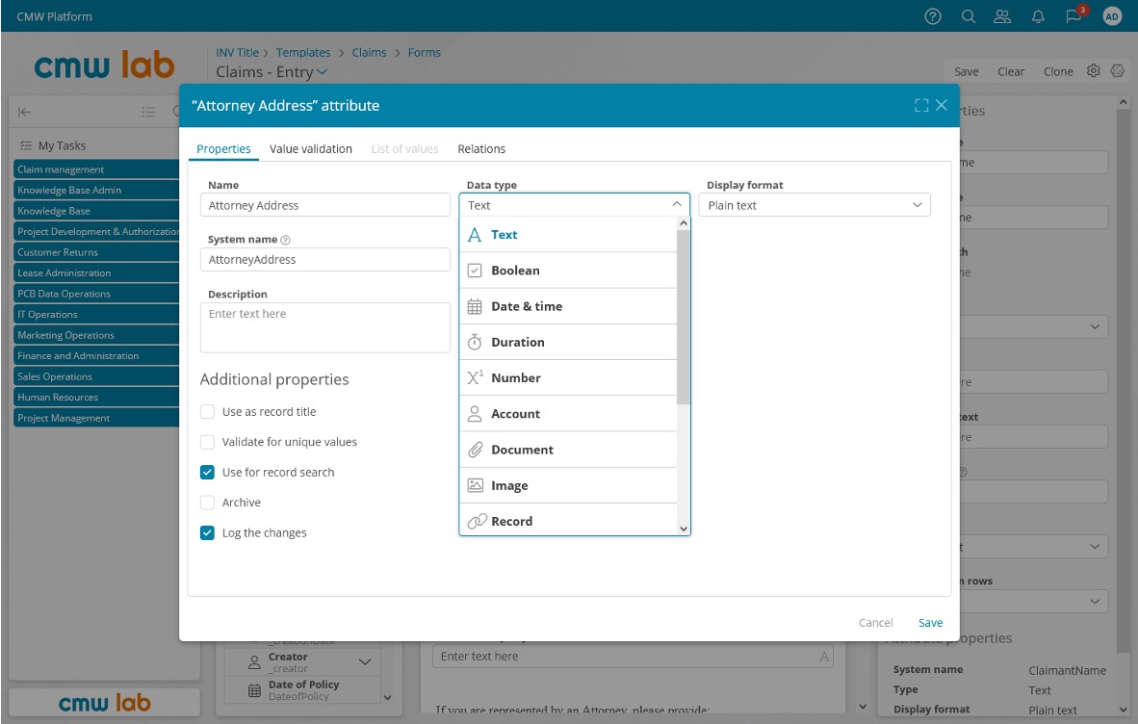Image resolution: width=1138 pixels, height=724 pixels.
Task: Choose the Document data type
Action: pyautogui.click(x=568, y=450)
